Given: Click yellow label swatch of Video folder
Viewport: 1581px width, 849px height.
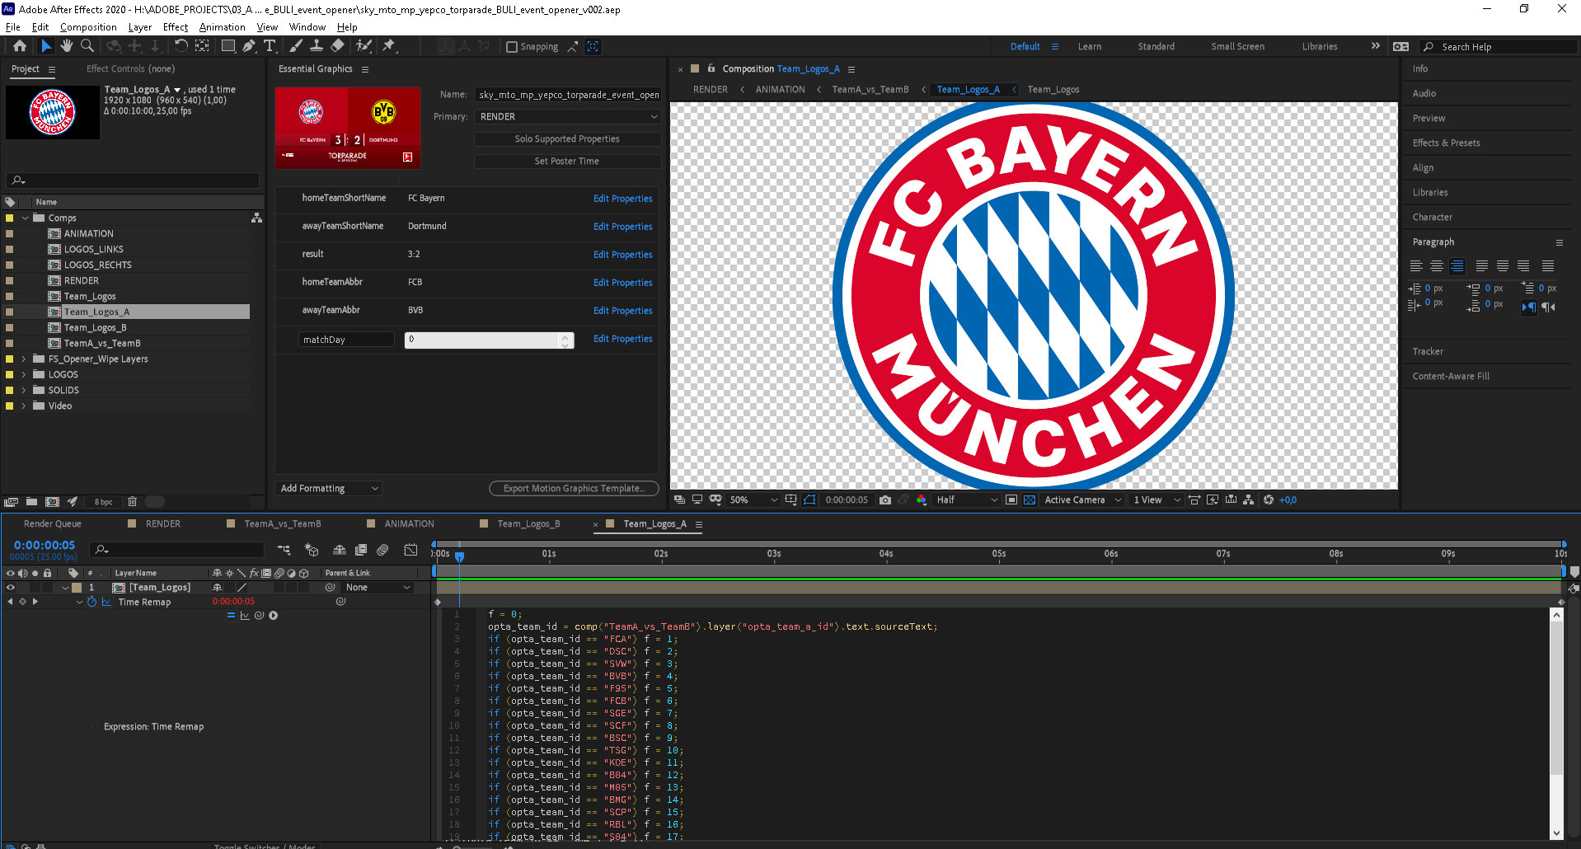Looking at the screenshot, I should pos(10,406).
